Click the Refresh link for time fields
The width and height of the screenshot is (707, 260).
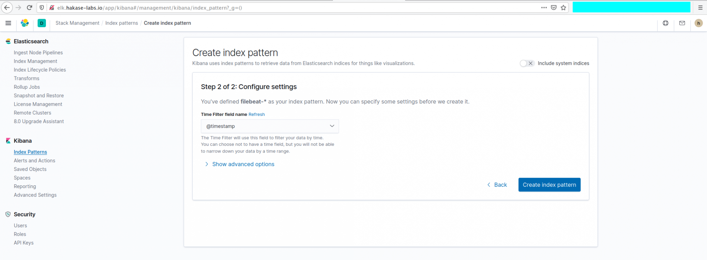tap(257, 114)
